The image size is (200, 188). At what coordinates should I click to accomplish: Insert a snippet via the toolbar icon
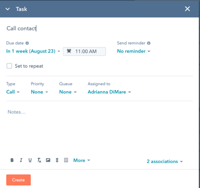pos(66,160)
